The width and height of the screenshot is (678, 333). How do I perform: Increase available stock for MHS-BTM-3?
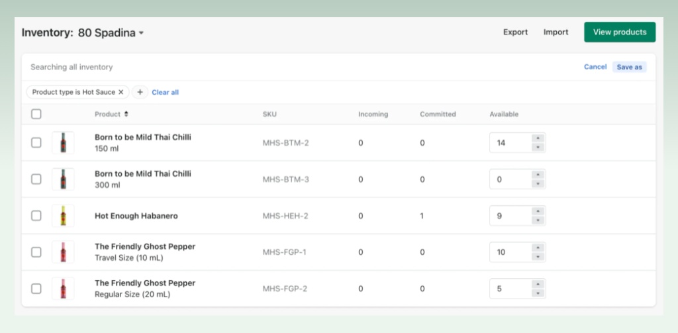[x=538, y=174]
